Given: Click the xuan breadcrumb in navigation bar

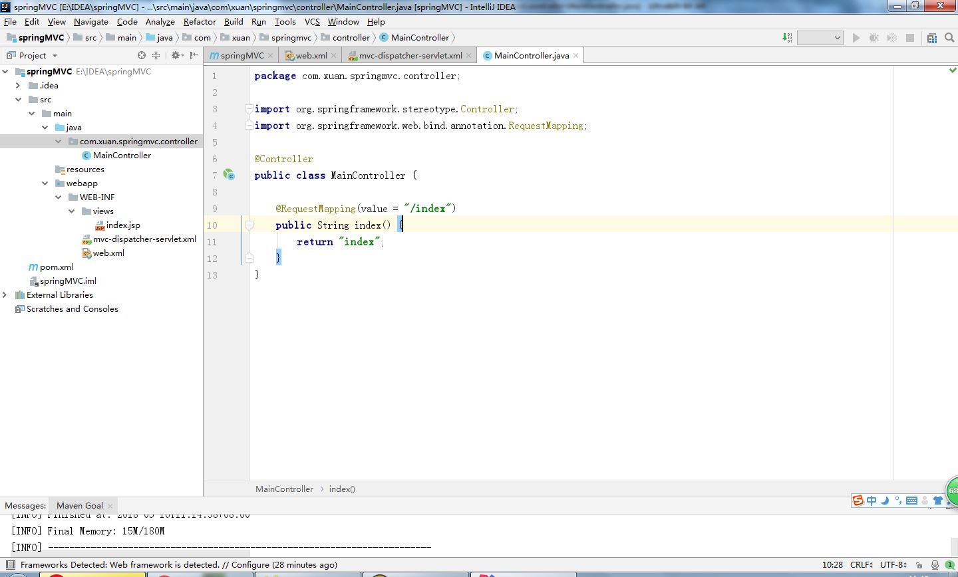Looking at the screenshot, I should 236,38.
